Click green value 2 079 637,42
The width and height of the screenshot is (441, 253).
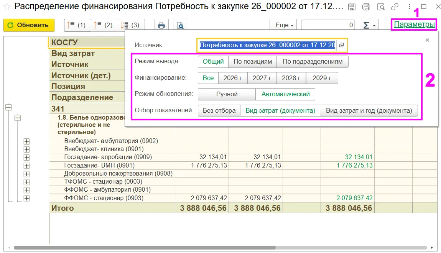click(x=354, y=198)
